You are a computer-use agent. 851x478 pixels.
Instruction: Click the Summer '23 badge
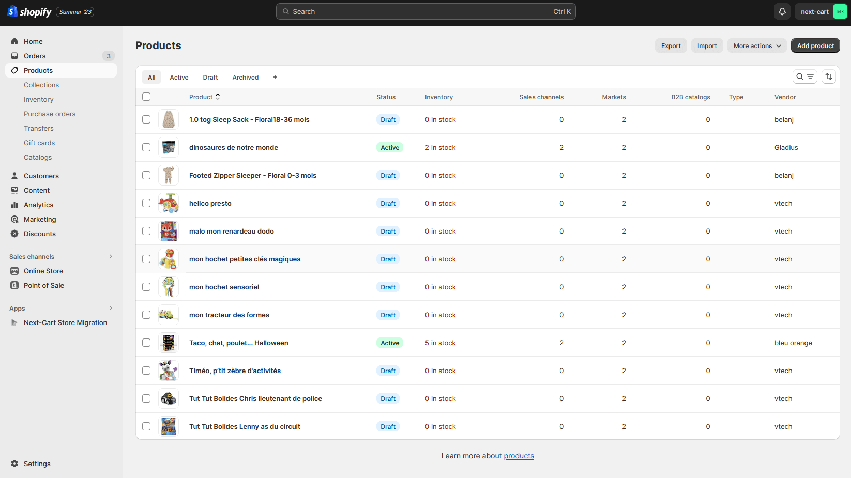75,12
